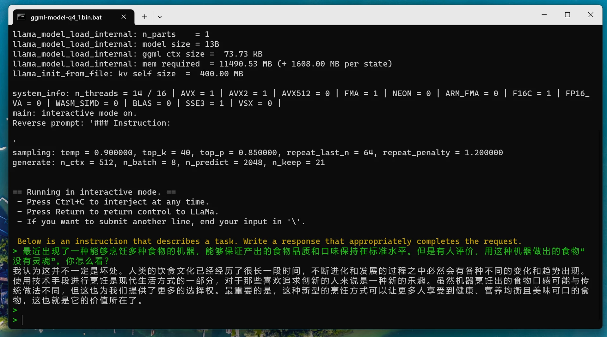Click the 'Reverse prompt' line
Image resolution: width=607 pixels, height=337 pixels.
pos(91,123)
